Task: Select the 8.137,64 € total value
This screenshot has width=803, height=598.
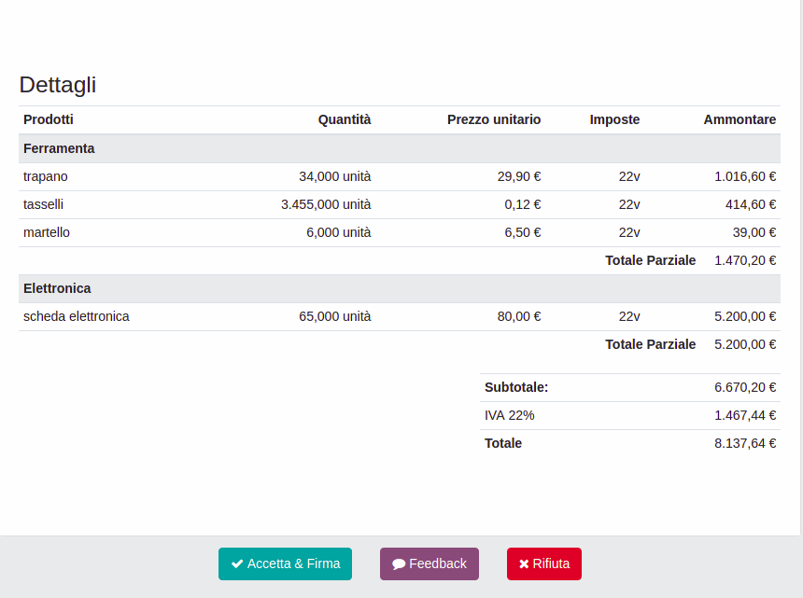Action: pyautogui.click(x=745, y=443)
